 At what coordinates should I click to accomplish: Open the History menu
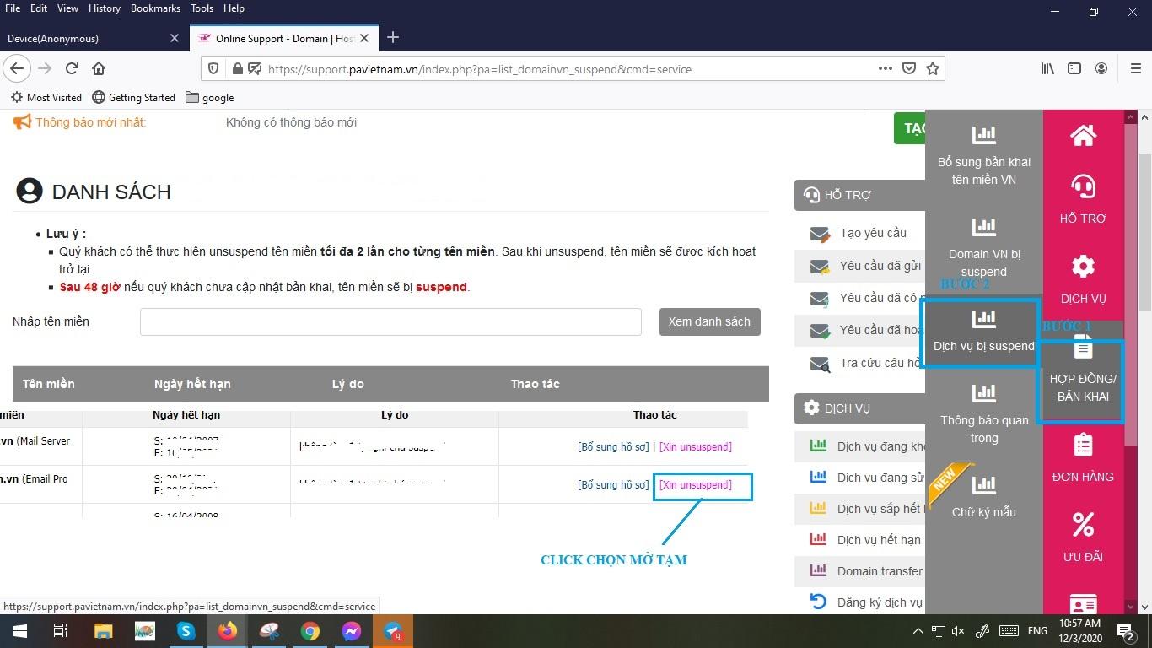104,8
